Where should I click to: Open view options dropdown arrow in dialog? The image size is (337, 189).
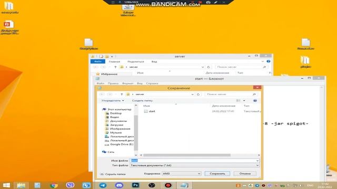(x=244, y=100)
